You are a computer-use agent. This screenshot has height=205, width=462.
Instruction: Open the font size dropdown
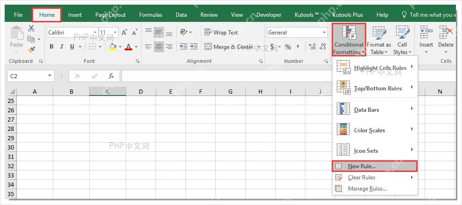click(115, 33)
